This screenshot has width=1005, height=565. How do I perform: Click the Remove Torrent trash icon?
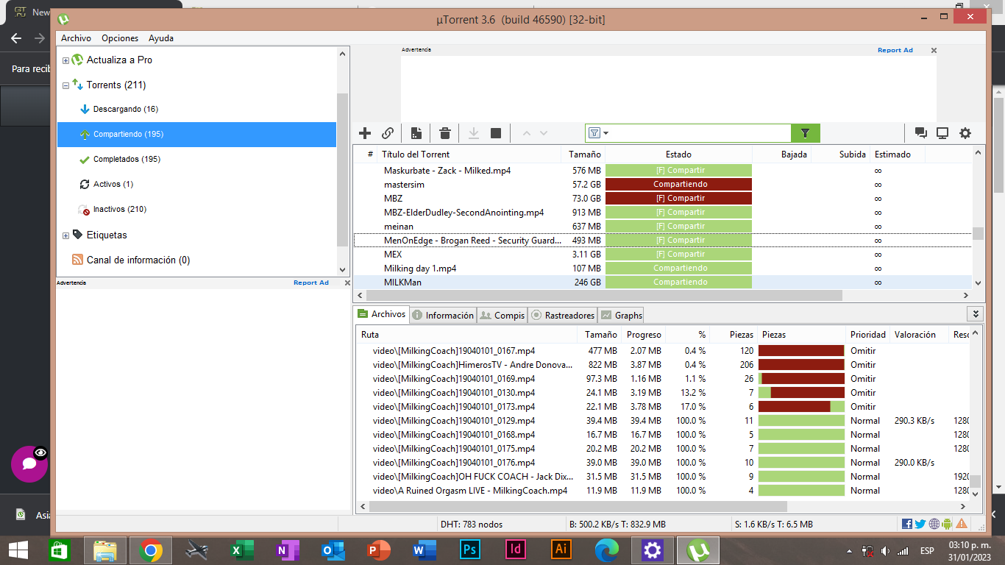point(445,133)
